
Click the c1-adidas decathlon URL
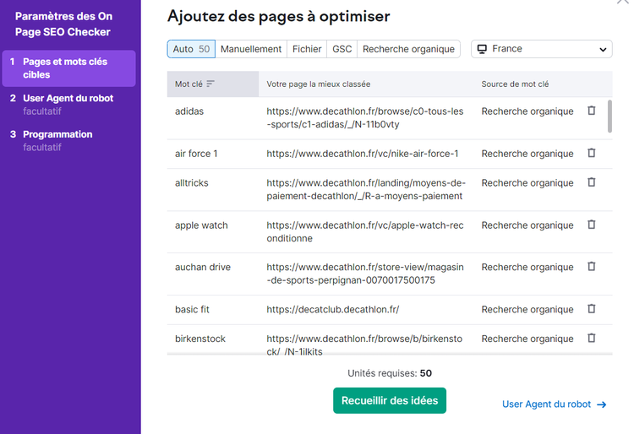364,117
